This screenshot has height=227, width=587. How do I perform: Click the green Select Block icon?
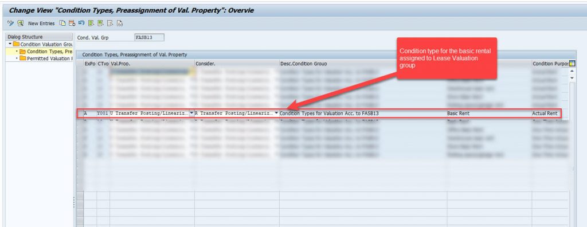(x=100, y=24)
